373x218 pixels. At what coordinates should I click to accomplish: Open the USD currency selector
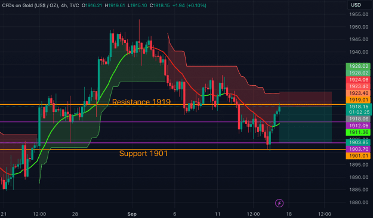(x=359, y=5)
